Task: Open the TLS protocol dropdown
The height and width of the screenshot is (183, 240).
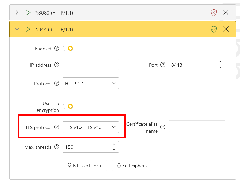Action: coord(91,127)
